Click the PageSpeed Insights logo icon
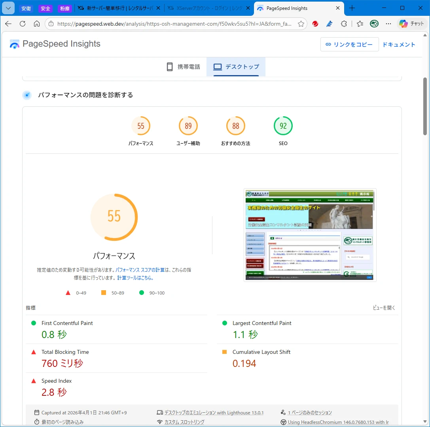430x427 pixels. (x=15, y=44)
